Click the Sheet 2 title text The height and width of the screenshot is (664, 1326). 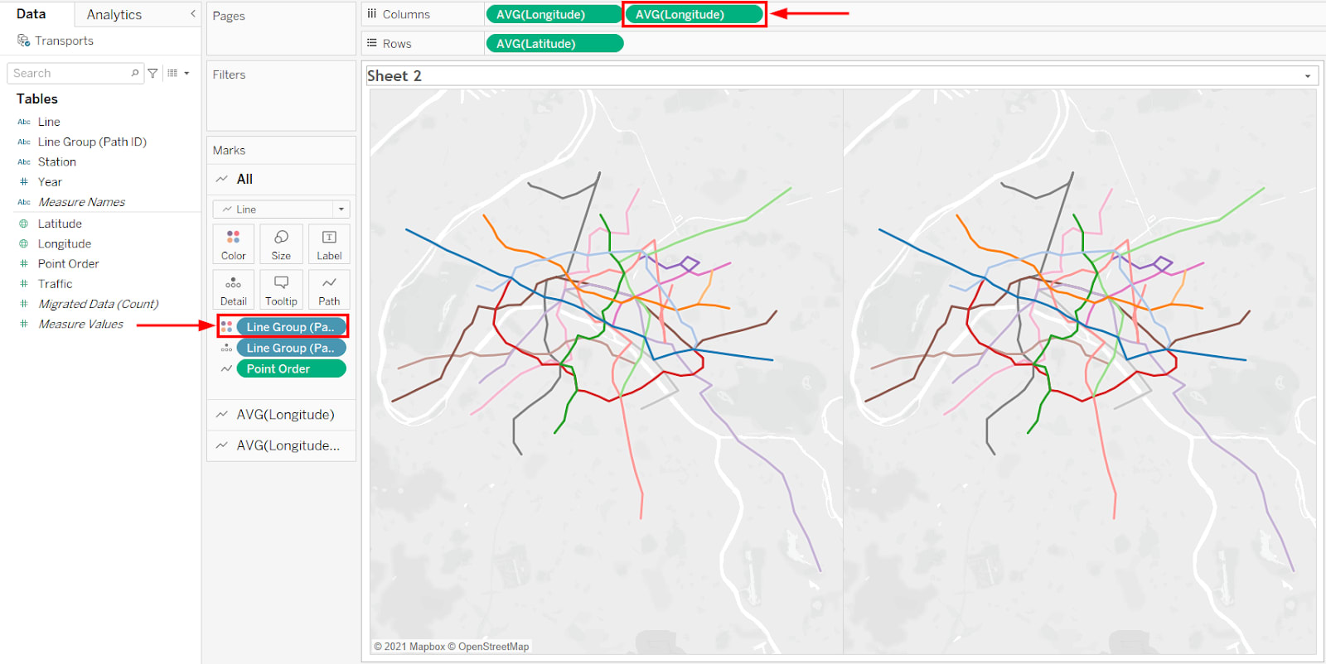394,75
